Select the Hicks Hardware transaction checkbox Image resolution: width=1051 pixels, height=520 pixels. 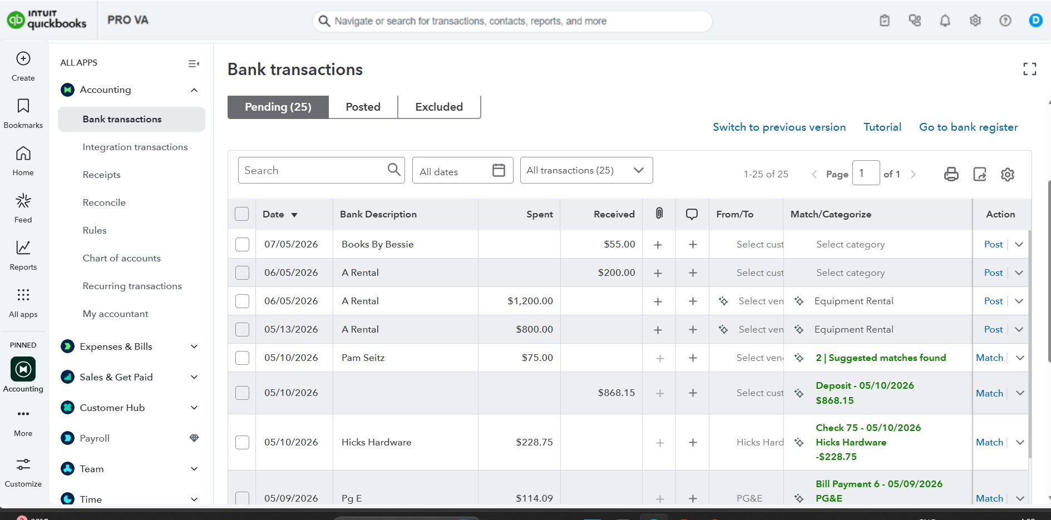(242, 442)
